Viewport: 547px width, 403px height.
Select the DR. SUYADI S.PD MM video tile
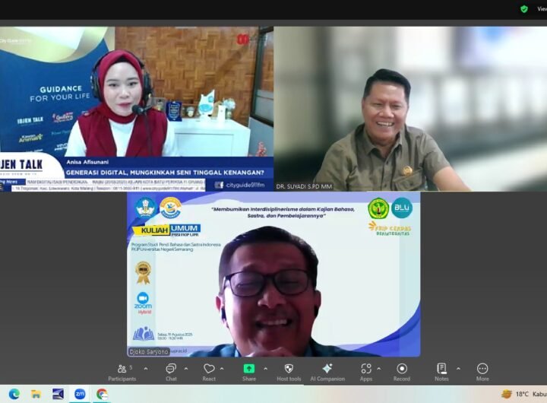410,109
